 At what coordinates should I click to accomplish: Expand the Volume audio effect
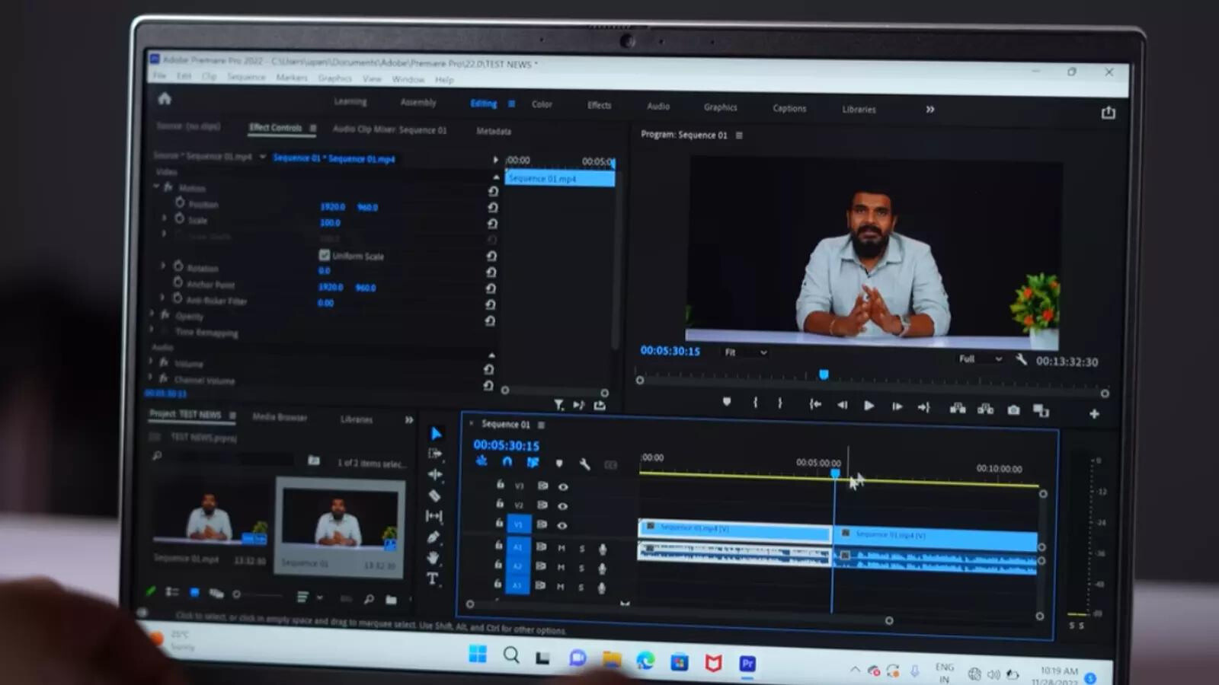151,362
